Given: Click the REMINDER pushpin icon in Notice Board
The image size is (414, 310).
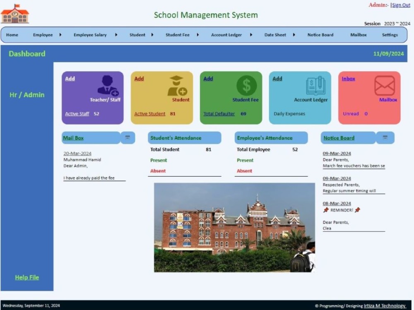Looking at the screenshot, I should click(x=327, y=210).
